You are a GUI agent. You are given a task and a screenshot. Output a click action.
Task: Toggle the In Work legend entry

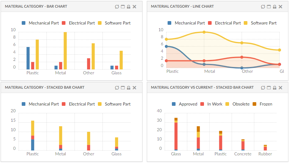[215, 104]
